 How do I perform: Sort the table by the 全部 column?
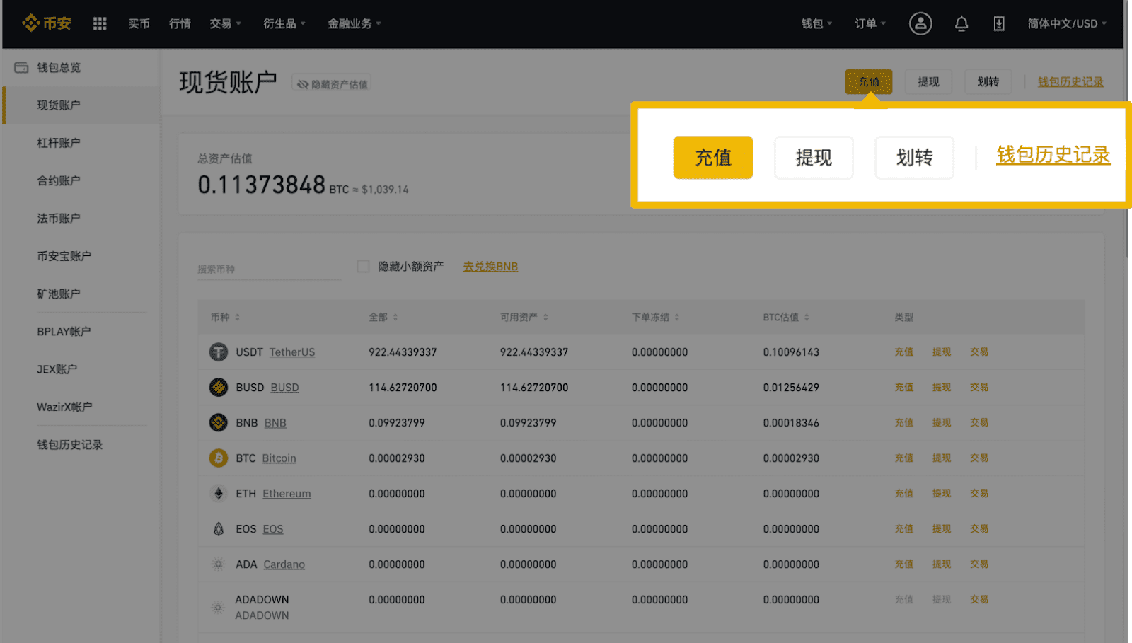383,317
